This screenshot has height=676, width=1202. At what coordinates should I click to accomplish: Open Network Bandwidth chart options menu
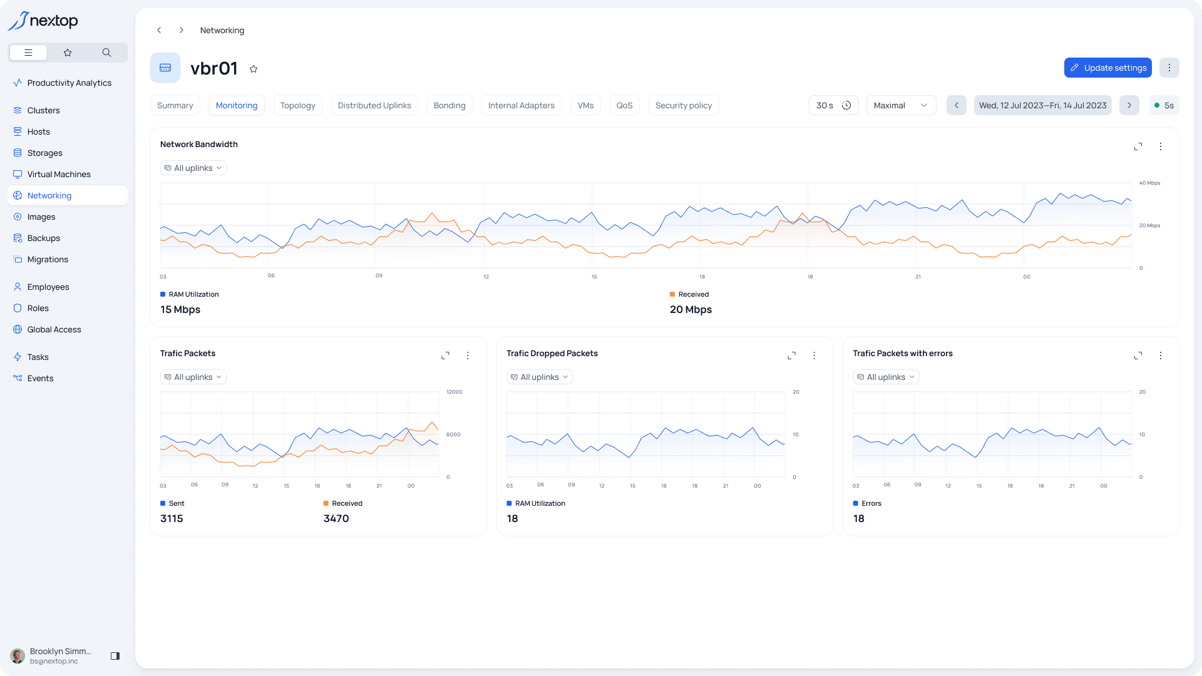pos(1161,146)
